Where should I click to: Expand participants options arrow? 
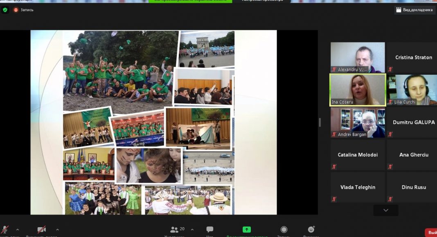click(x=192, y=230)
